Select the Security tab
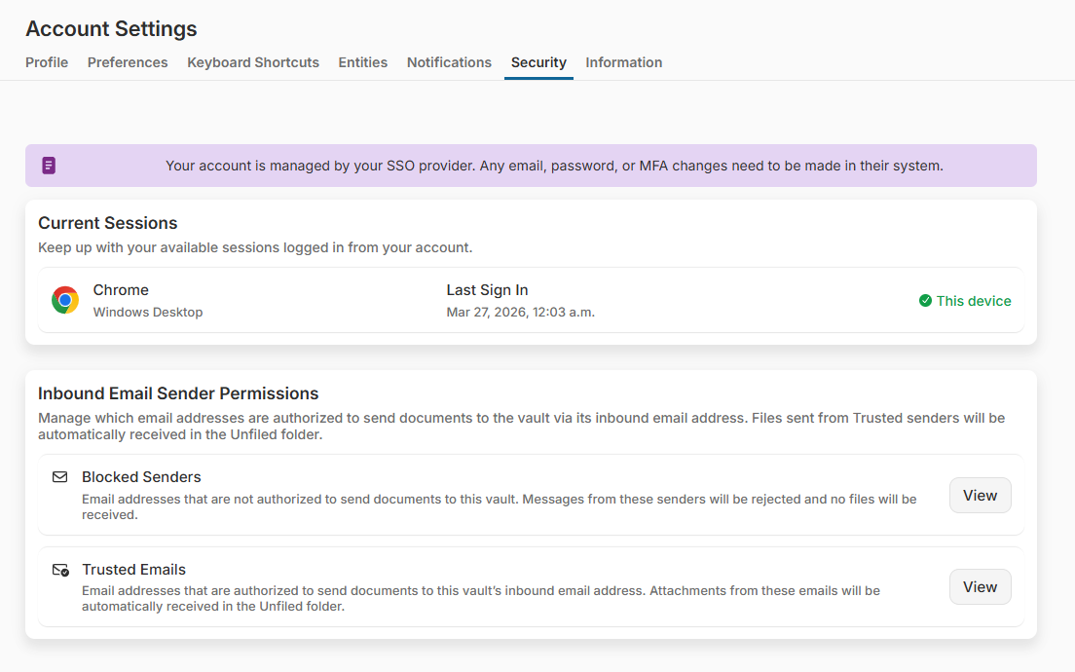Viewport: 1075px width, 672px height. click(538, 62)
